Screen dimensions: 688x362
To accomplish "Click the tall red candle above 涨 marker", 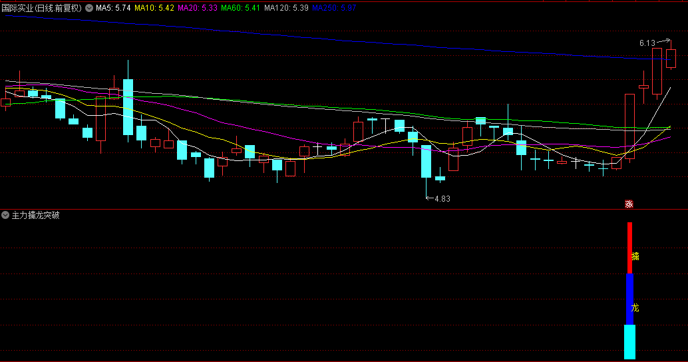I will pyautogui.click(x=629, y=127).
